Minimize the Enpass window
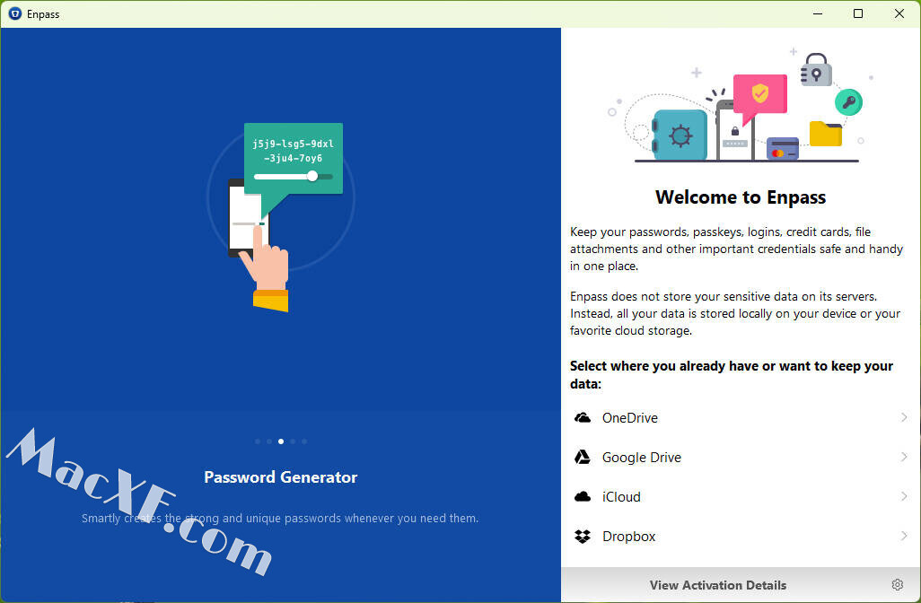The width and height of the screenshot is (921, 603). (818, 13)
